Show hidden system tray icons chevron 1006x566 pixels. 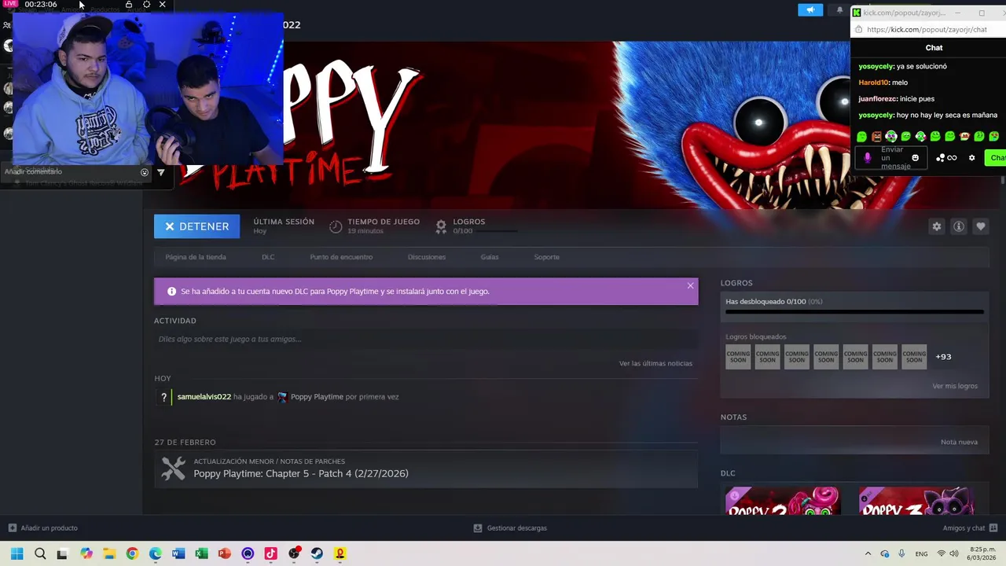pos(868,553)
